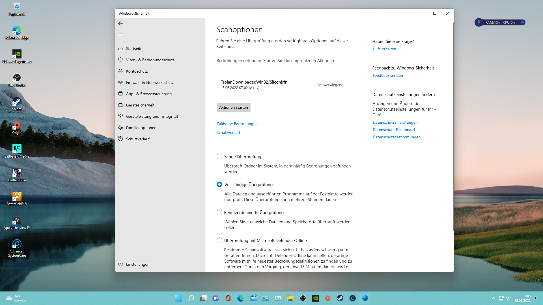Select the Schnellüberprüfung radio option
This screenshot has height=305, width=543.
coord(219,156)
